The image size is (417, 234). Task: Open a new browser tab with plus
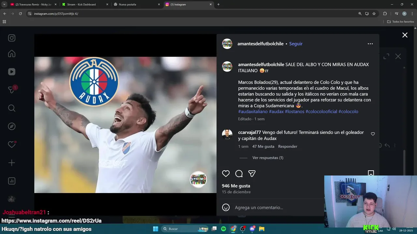218,5
